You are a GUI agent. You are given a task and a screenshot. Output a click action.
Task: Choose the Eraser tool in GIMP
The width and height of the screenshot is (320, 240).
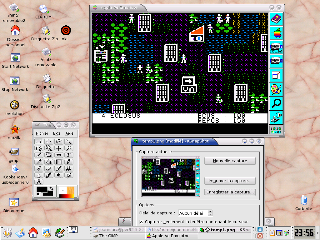[x=48, y=168]
